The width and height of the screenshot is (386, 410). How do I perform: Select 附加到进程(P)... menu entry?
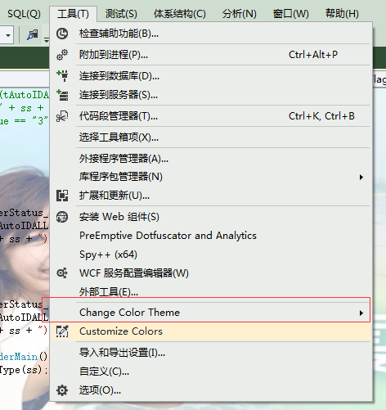(210, 55)
